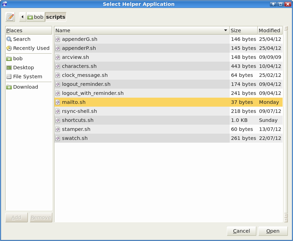Sort files by the Modified column header
Screen dimensions: 293x241
(270, 30)
